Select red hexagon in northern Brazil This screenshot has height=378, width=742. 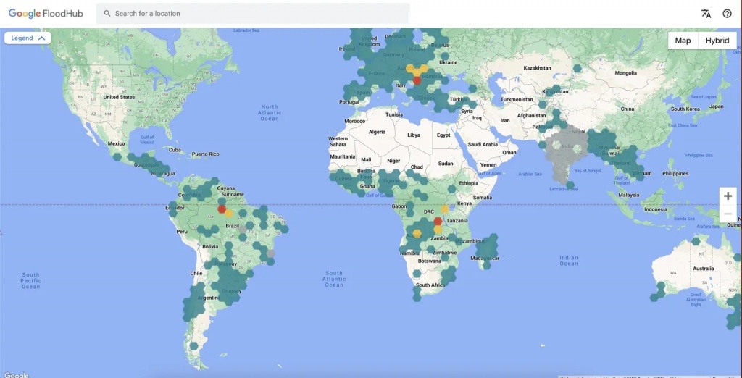pos(222,209)
